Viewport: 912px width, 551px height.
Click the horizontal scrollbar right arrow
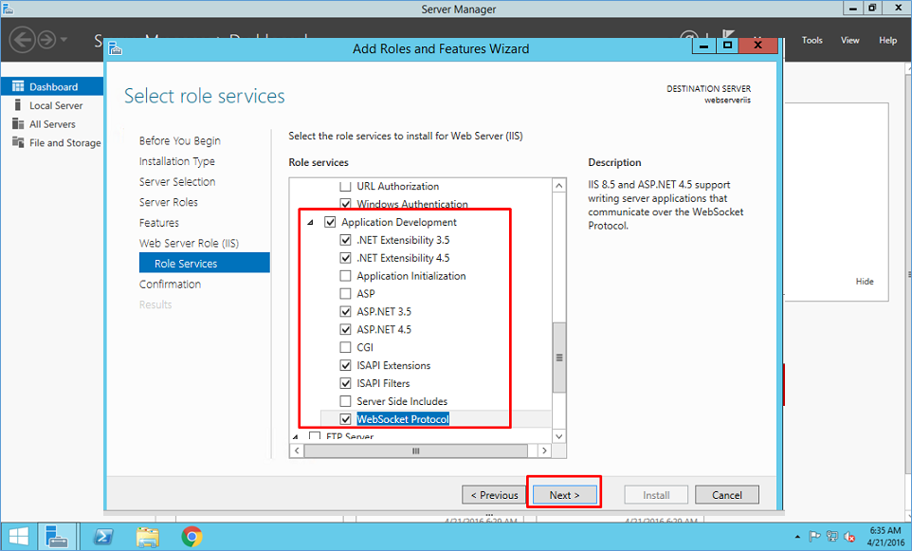544,450
